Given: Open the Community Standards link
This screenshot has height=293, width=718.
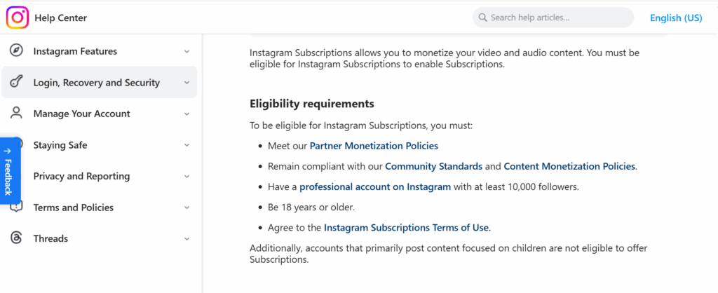Looking at the screenshot, I should [433, 167].
